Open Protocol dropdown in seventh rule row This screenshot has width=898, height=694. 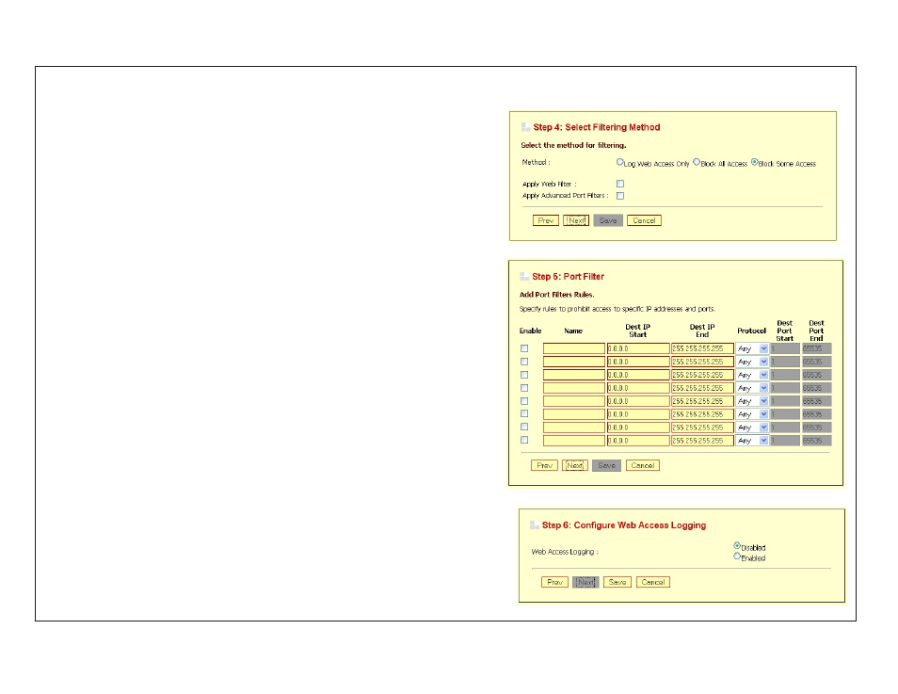tap(752, 428)
